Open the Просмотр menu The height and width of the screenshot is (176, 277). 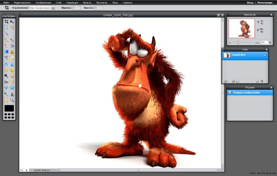101,3
